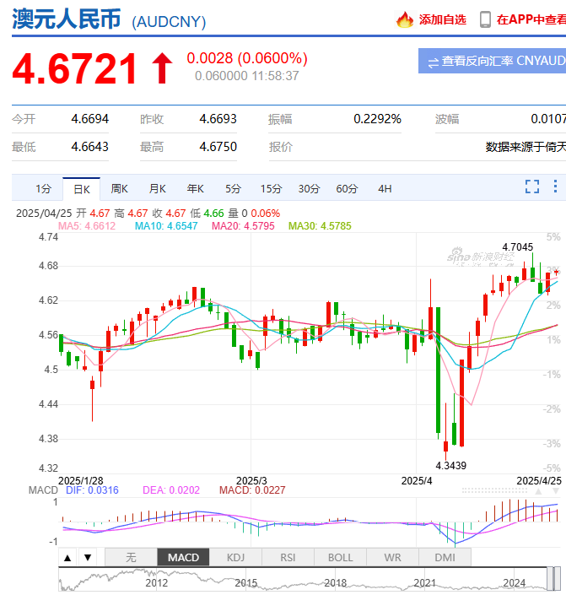Switch to the 周K chart tab
Viewport: 566px width, 595px height.
(x=120, y=188)
